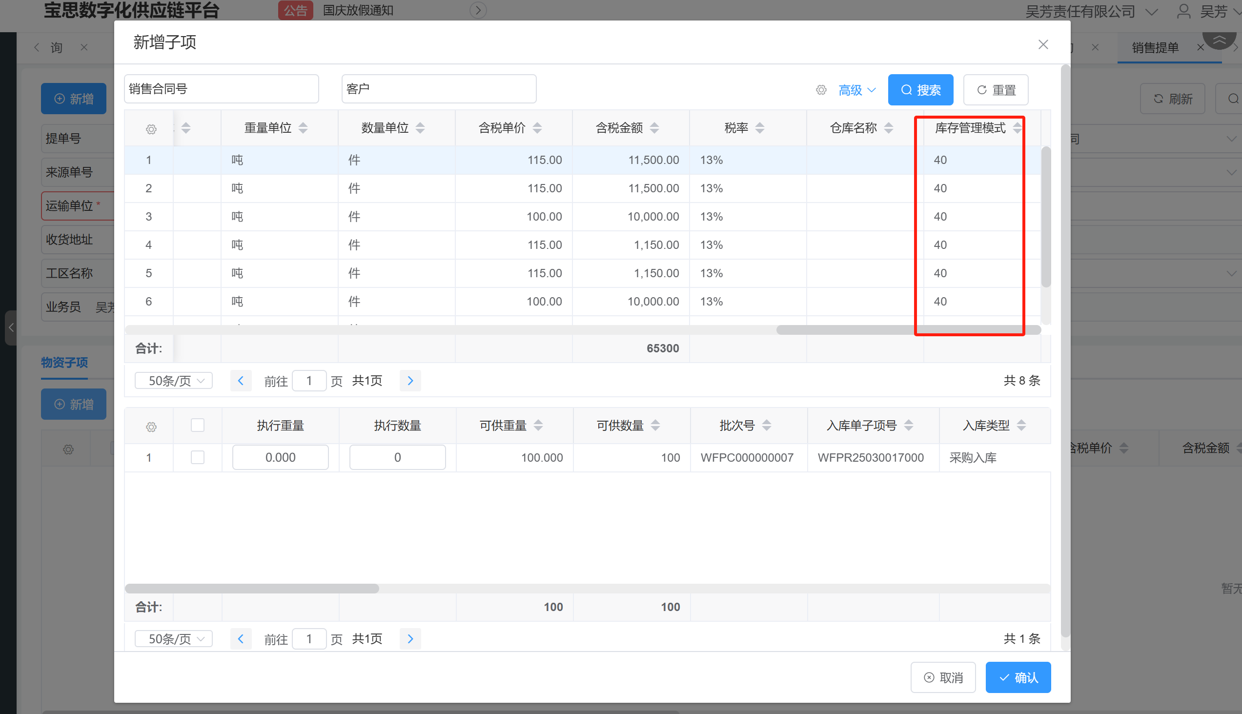Screen dimensions: 1242x714
Task: Sort by 入库单子项号 column
Action: tap(909, 425)
